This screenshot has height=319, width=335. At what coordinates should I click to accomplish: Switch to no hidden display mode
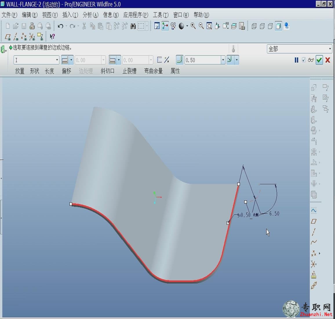(x=270, y=26)
